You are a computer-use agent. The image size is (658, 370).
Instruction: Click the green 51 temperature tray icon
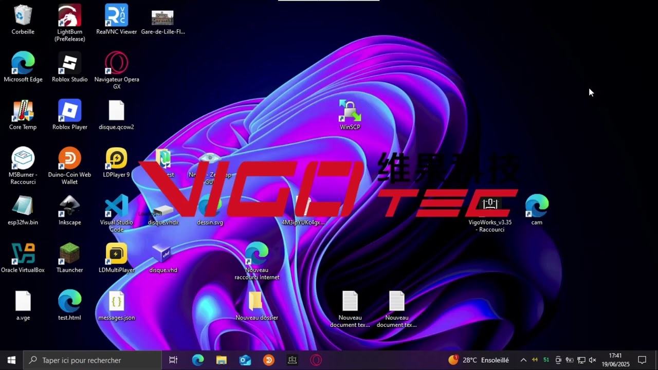546,360
